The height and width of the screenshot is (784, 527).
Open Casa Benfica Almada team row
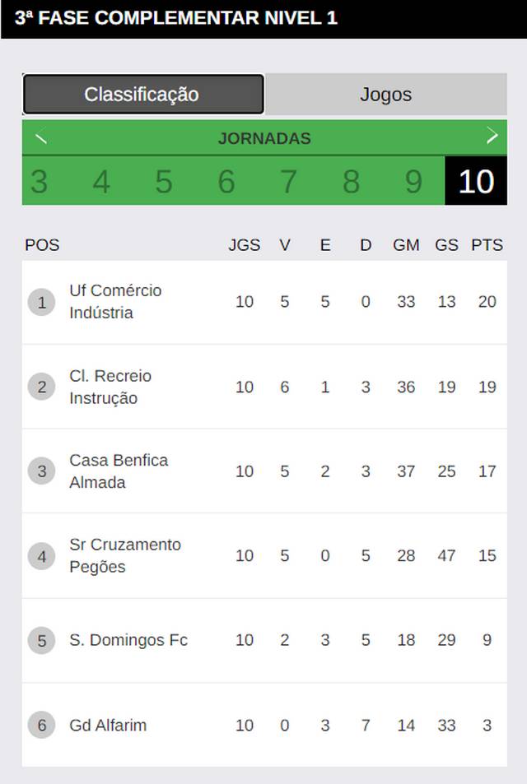pyautogui.click(x=264, y=471)
